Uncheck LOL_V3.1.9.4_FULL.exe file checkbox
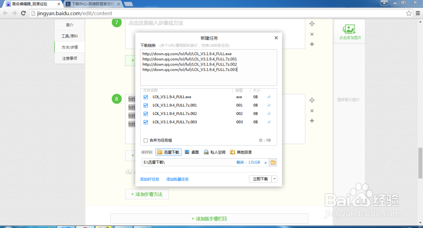The image size is (423, 228). click(146, 97)
